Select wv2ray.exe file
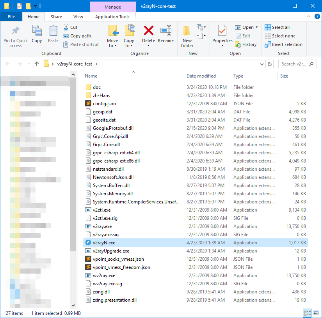Viewport: 322px width, 318px height. point(195,276)
